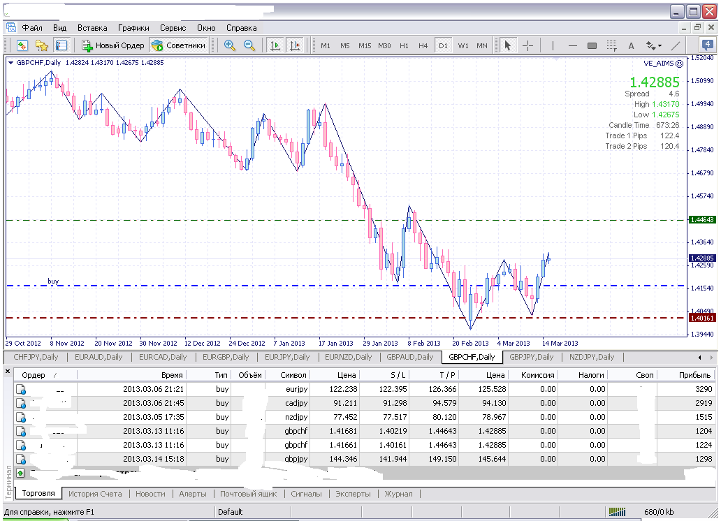The height and width of the screenshot is (521, 721).
Task: Select the D1 daily timeframe
Action: pyautogui.click(x=443, y=45)
